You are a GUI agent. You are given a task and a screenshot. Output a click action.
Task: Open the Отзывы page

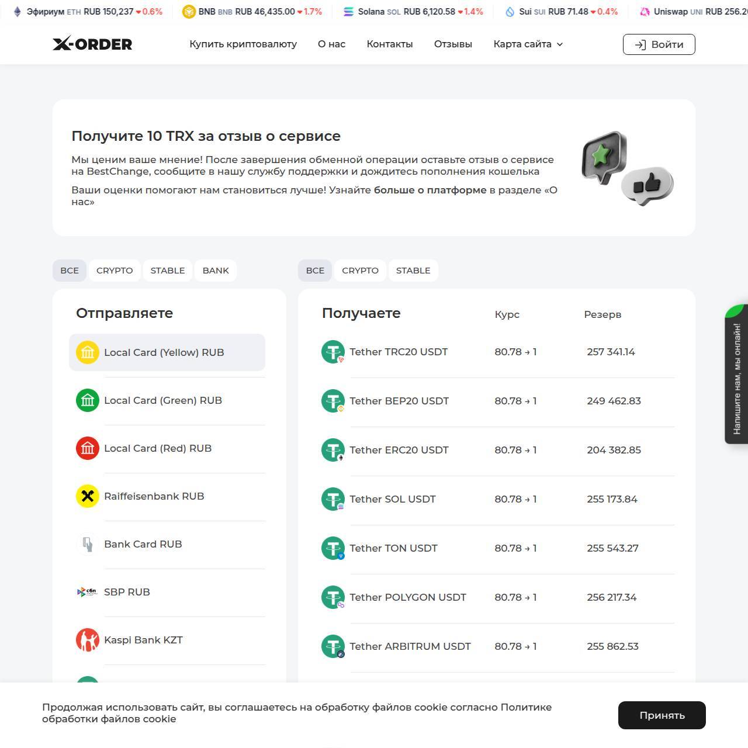[453, 44]
